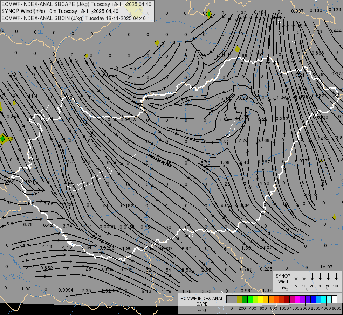Click the map value '0.0424'
This screenshot has height=315, width=343.
point(321,139)
